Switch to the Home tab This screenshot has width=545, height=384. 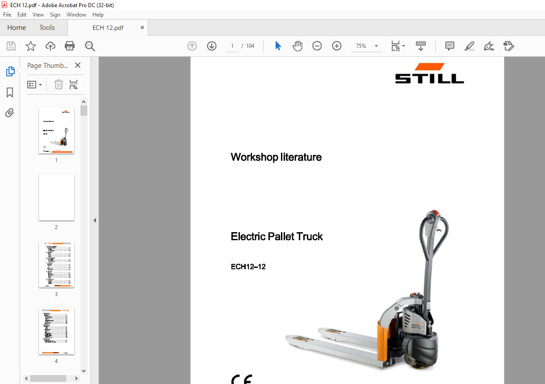(17, 27)
